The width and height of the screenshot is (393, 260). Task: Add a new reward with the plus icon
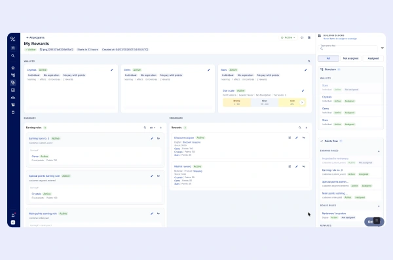(307, 128)
